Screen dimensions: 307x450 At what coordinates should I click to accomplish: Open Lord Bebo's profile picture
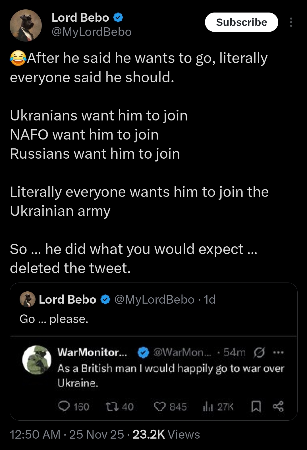pyautogui.click(x=26, y=25)
